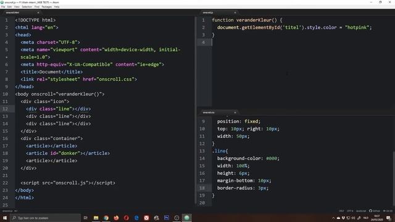Click the Dropbox tray icon
Viewport: 395px width, 222px height.
(x=343, y=218)
